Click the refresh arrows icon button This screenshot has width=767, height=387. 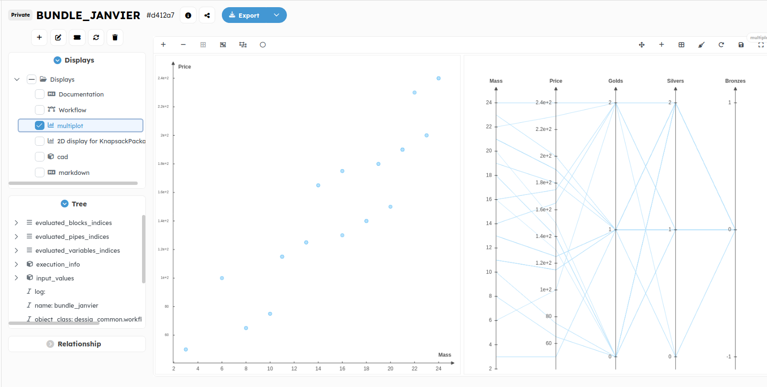tap(96, 37)
